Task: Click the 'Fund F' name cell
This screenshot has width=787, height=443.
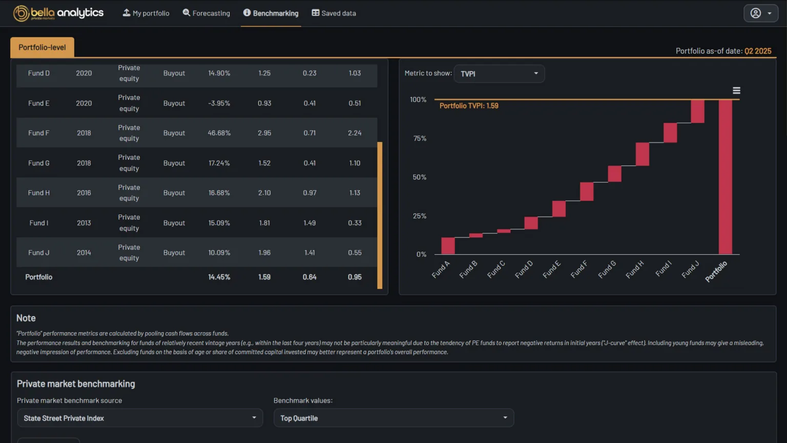Action: pyautogui.click(x=39, y=133)
